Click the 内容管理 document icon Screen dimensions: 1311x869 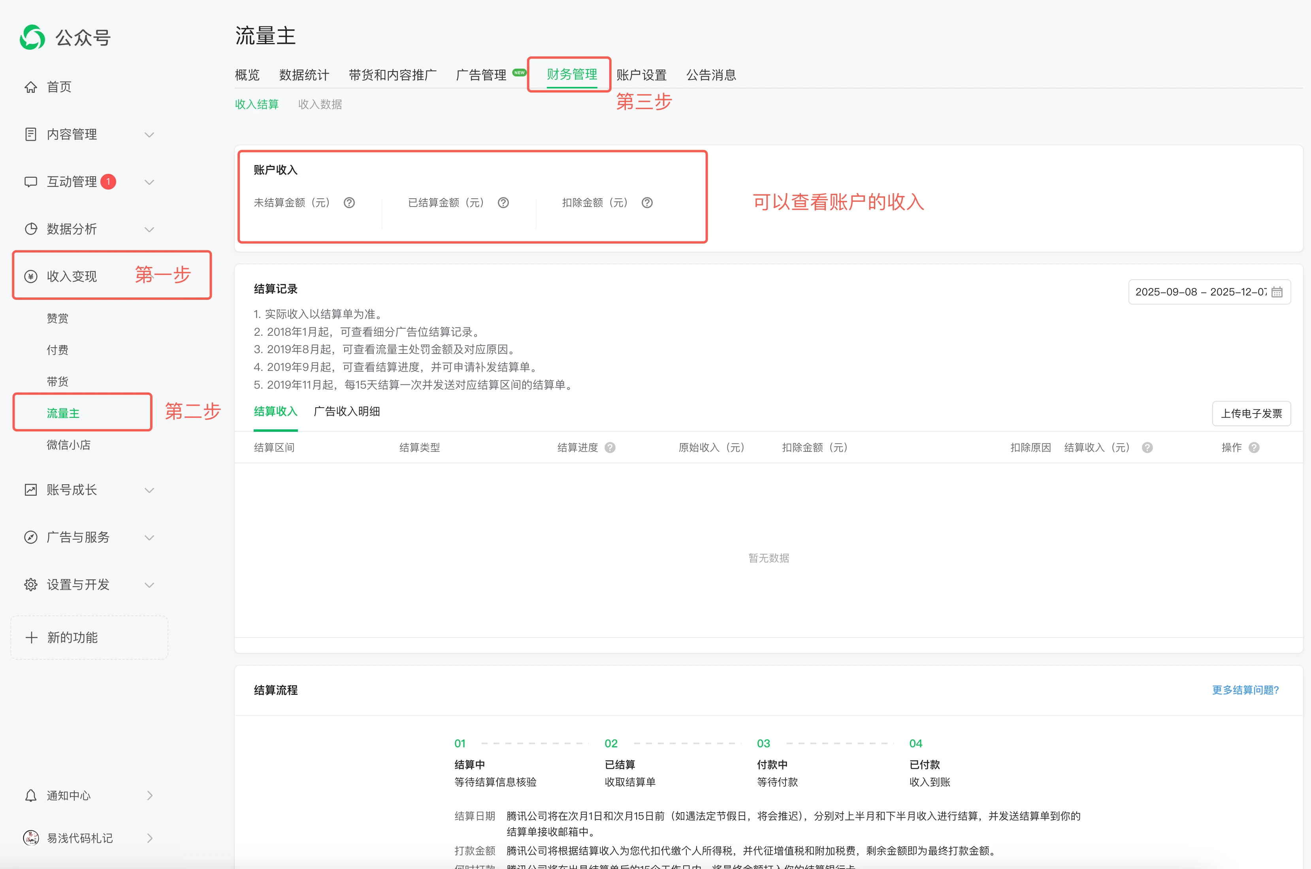click(31, 134)
